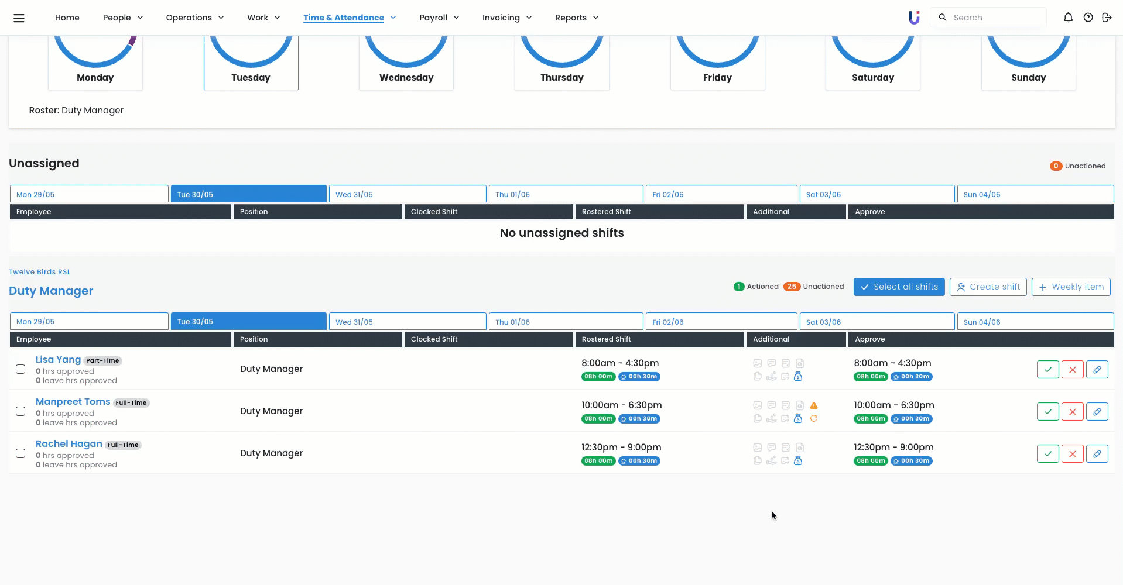Click into the Search field
This screenshot has width=1123, height=585.
click(x=995, y=18)
